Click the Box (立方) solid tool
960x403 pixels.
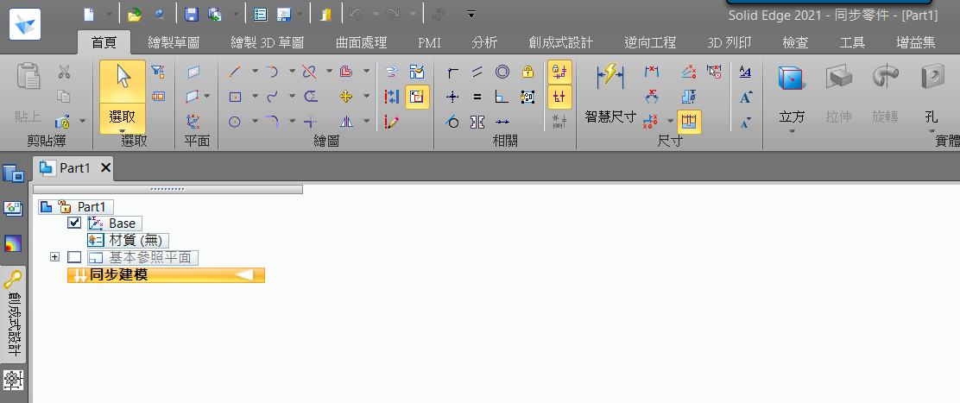[x=792, y=93]
